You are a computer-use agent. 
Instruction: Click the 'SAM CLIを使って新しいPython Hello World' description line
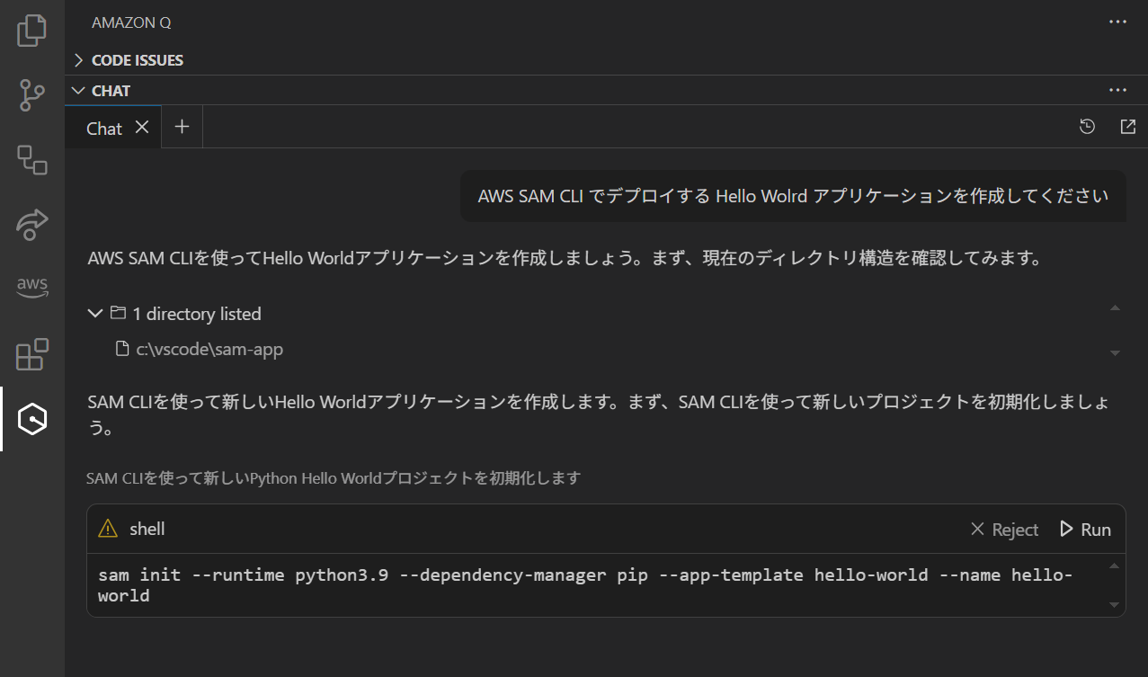click(x=334, y=477)
